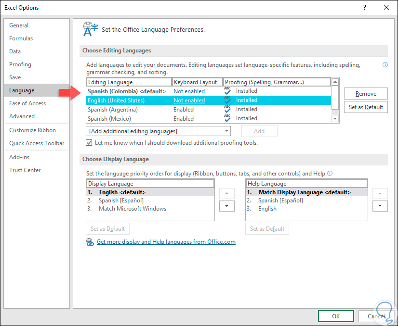Click Set as Default under Display Language

click(x=107, y=229)
